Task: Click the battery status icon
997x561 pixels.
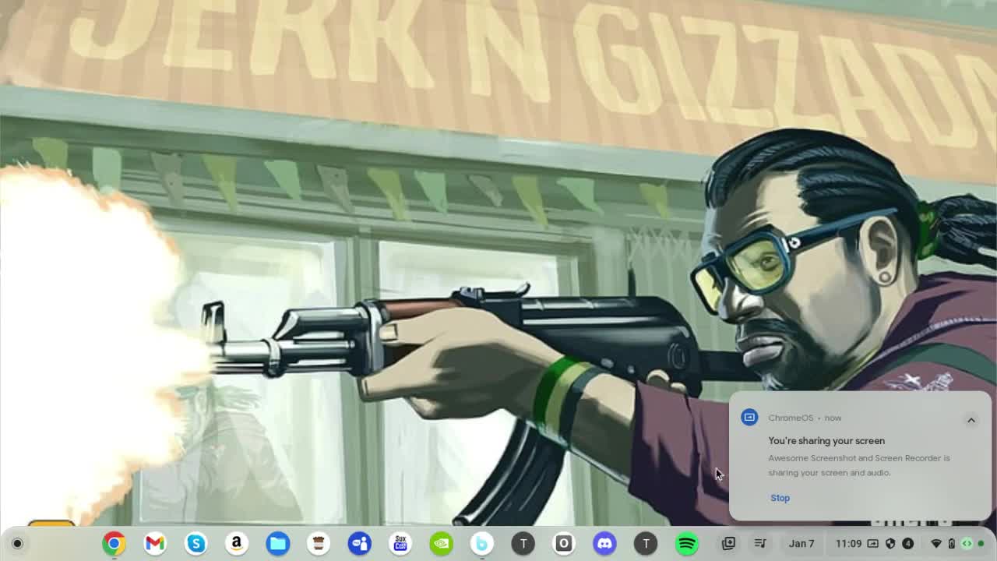Action: tap(952, 543)
